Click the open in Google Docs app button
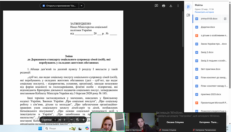The width and height of the screenshot is (231, 132). point(59,6)
